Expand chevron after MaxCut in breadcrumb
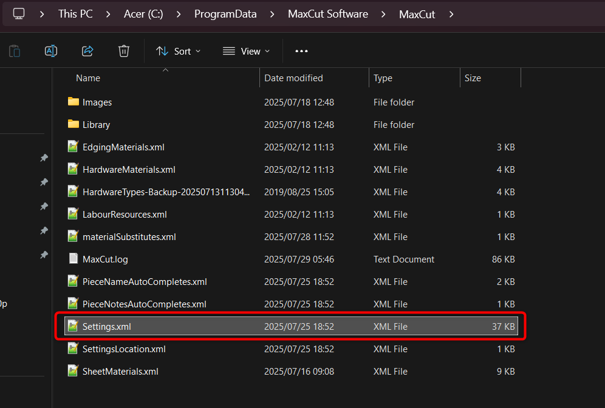This screenshot has width=605, height=408. [451, 13]
